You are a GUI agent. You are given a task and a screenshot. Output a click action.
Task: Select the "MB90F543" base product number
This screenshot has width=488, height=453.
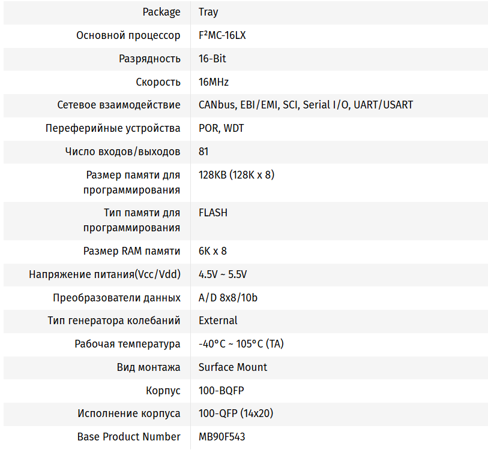[x=221, y=437]
